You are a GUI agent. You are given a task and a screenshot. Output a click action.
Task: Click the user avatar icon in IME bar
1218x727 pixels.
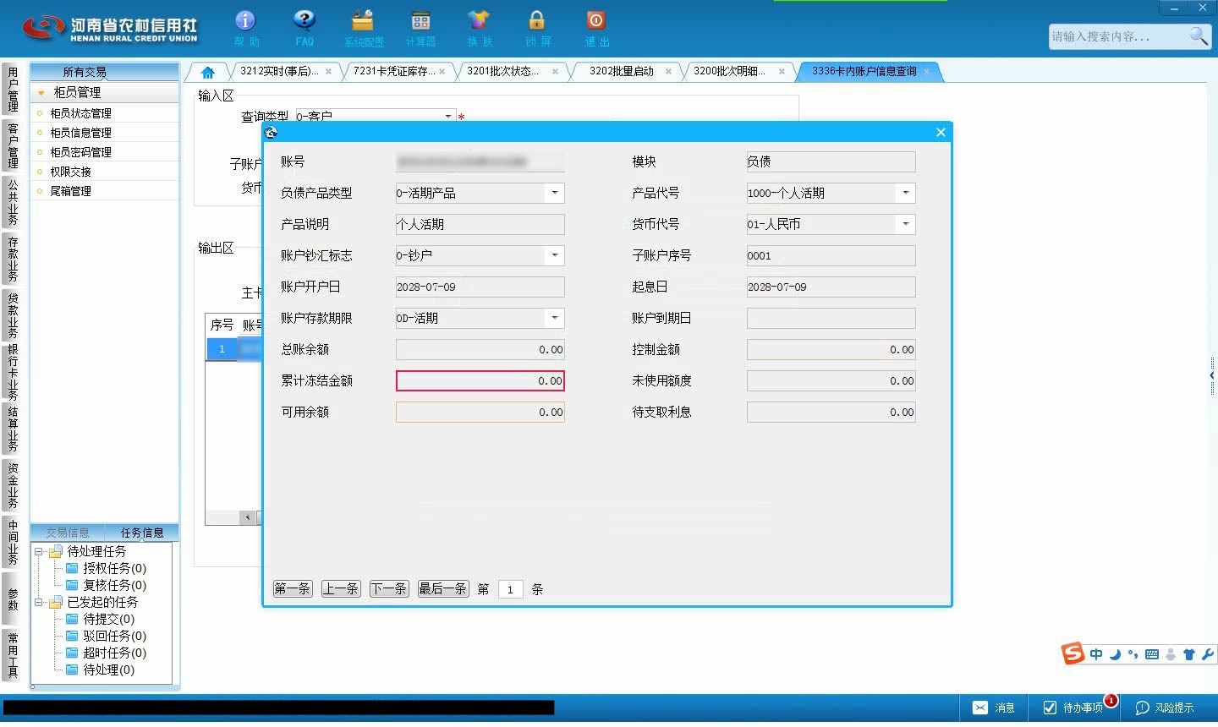(x=1171, y=654)
